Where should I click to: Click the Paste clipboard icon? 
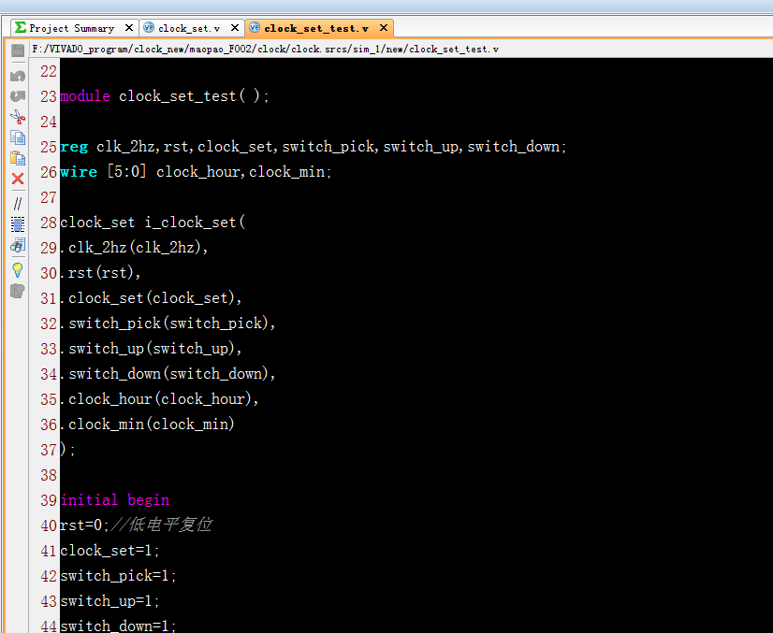(x=18, y=158)
